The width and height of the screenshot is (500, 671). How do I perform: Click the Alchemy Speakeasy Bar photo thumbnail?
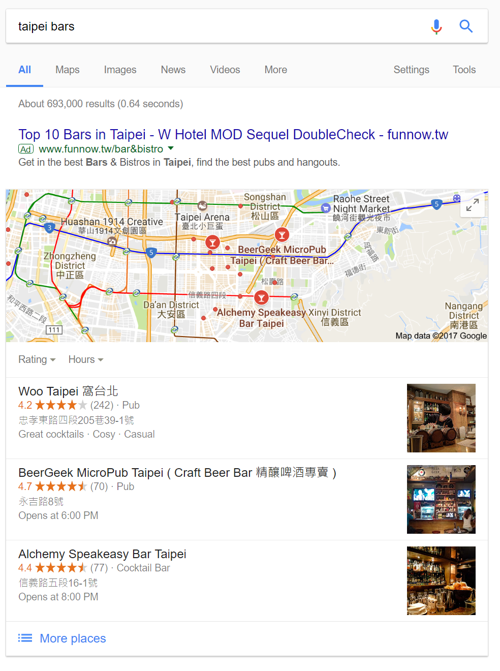pyautogui.click(x=441, y=581)
